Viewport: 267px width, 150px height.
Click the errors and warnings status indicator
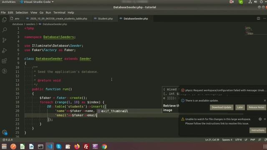pos(8,140)
